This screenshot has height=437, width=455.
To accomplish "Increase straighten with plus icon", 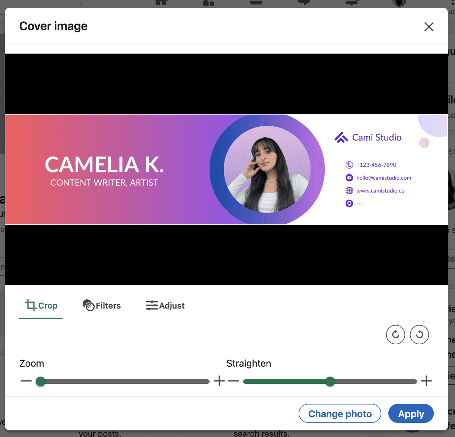I will tap(426, 381).
